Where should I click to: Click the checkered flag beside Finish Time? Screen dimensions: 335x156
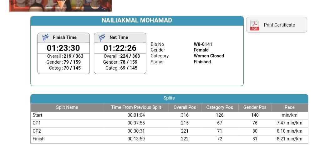(45, 37)
